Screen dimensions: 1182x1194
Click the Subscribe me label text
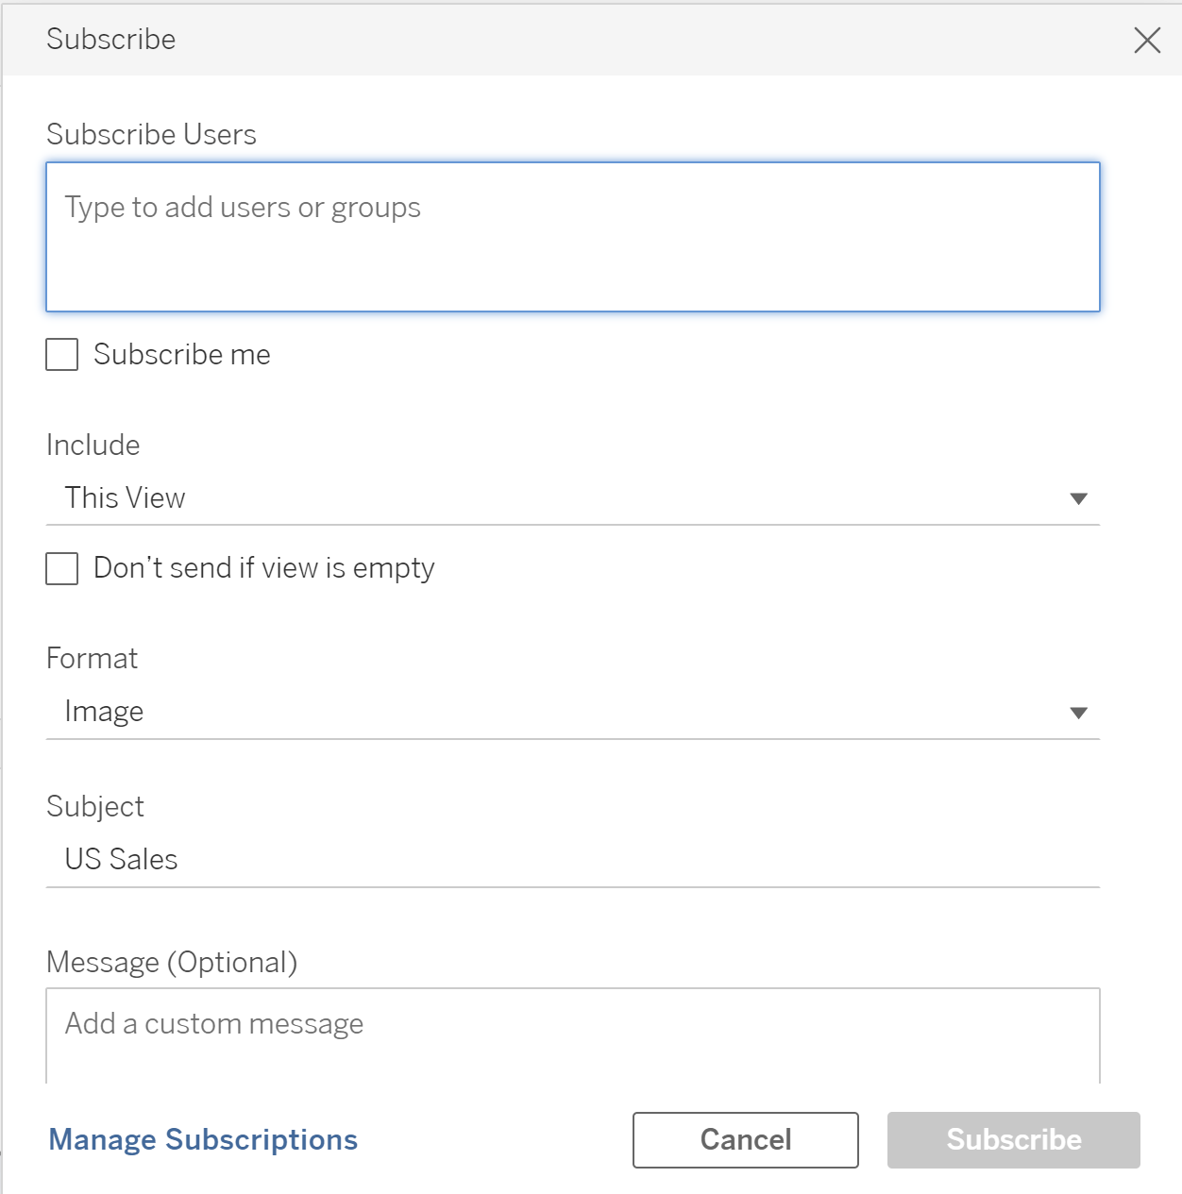click(x=182, y=355)
